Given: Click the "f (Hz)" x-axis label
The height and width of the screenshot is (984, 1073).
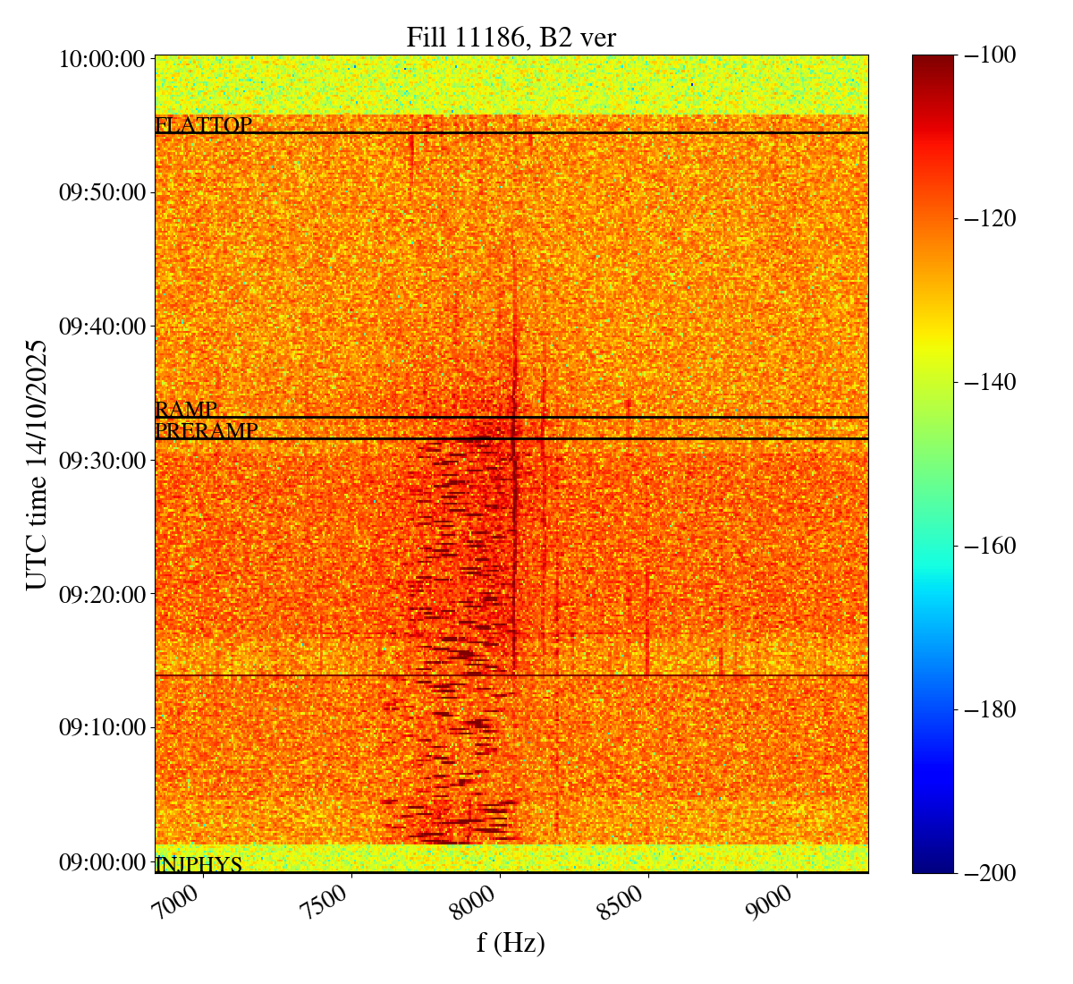Looking at the screenshot, I should (511, 943).
